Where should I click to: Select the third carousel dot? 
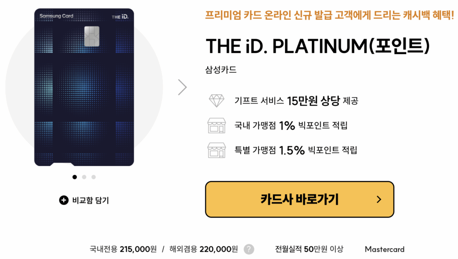[x=93, y=177]
